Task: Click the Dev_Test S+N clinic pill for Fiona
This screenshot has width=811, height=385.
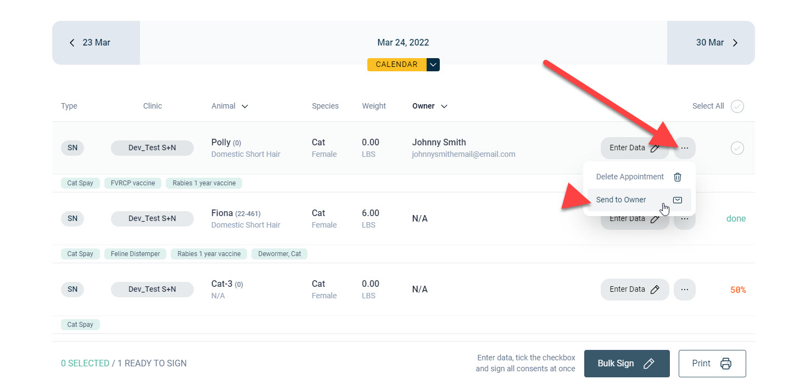Action: [152, 219]
